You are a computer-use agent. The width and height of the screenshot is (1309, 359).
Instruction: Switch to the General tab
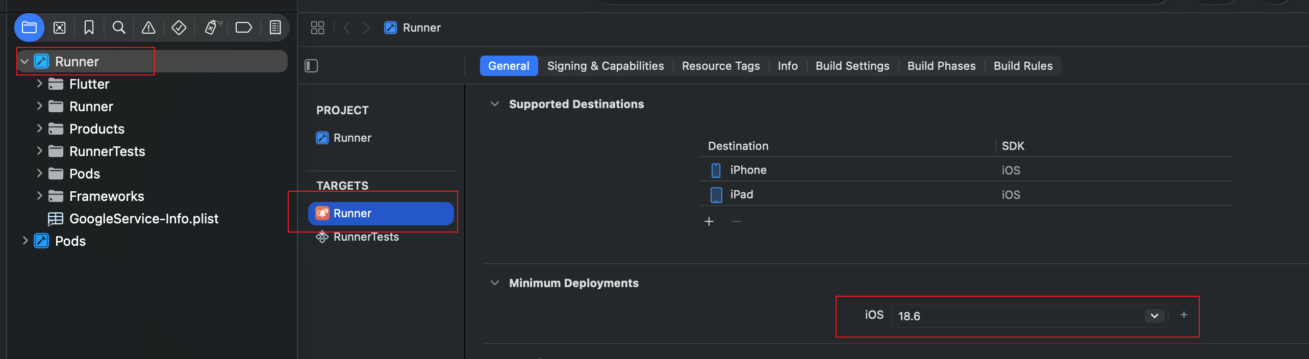click(509, 66)
